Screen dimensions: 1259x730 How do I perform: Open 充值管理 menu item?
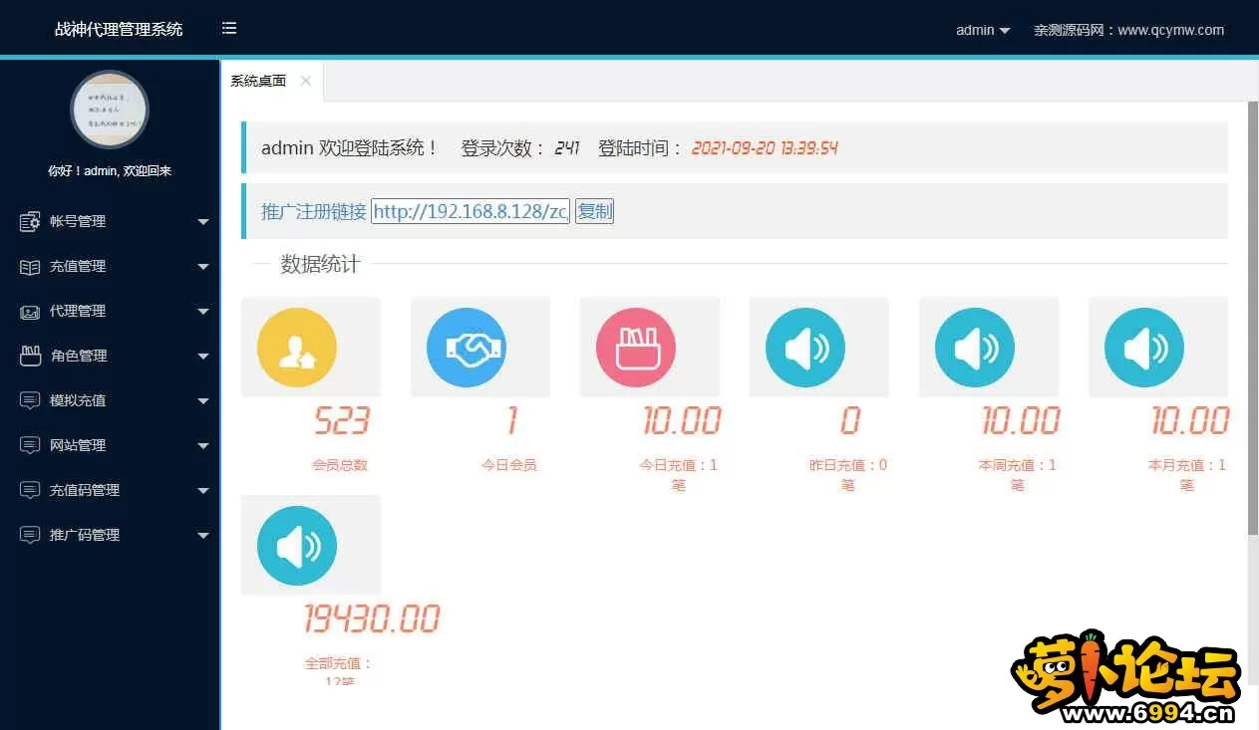click(x=110, y=266)
